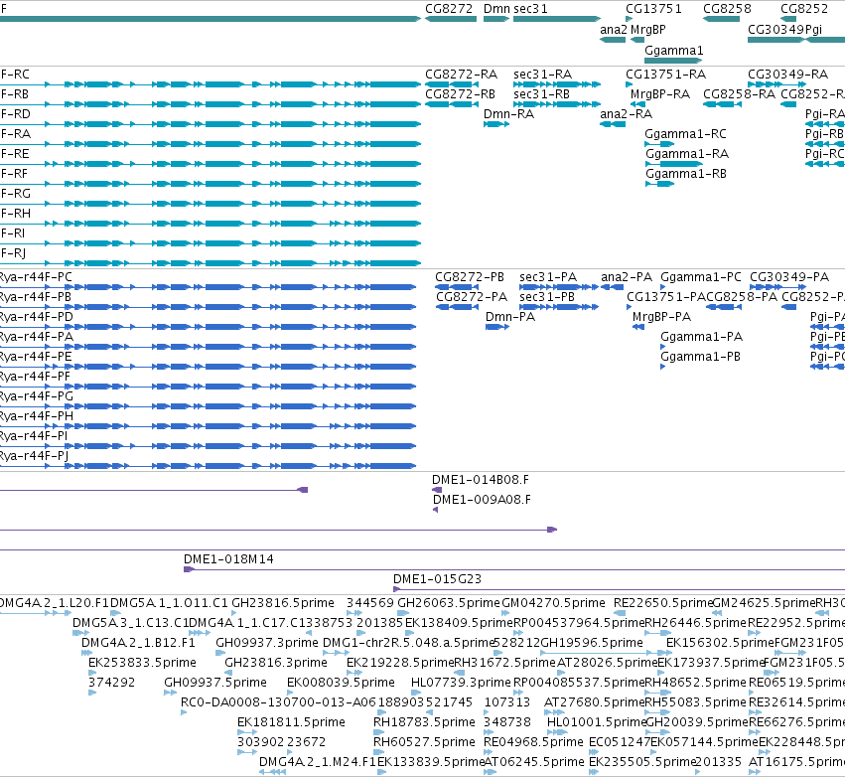Image resolution: width=845 pixels, height=777 pixels.
Task: Select the Dmn gene label
Action: [496, 9]
